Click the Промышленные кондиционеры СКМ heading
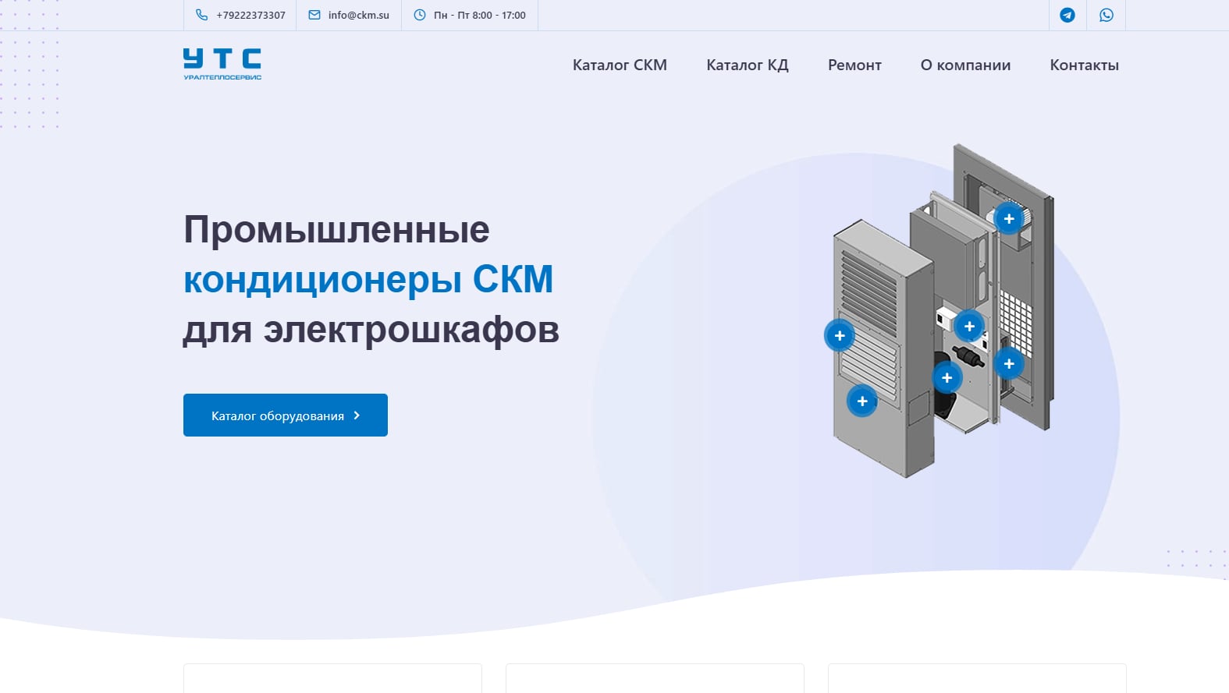The width and height of the screenshot is (1229, 693). click(371, 279)
